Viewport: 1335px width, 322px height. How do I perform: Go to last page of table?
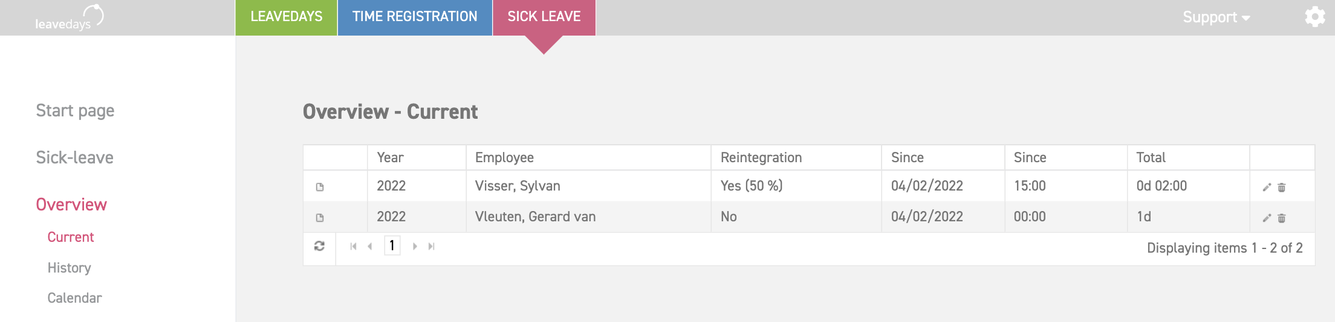pos(431,246)
